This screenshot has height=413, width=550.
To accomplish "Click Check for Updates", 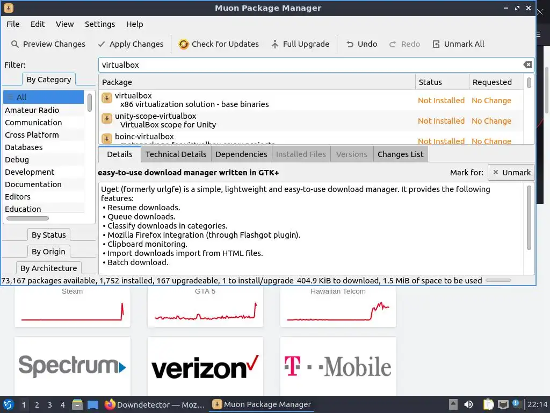I will point(219,44).
